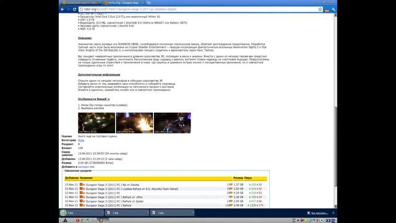Open comments icon in the 1.37 GB row
This screenshot has width=396, height=223.
(x=231, y=185)
